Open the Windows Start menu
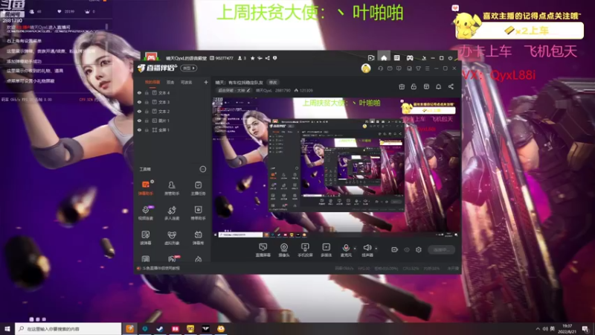 point(7,328)
